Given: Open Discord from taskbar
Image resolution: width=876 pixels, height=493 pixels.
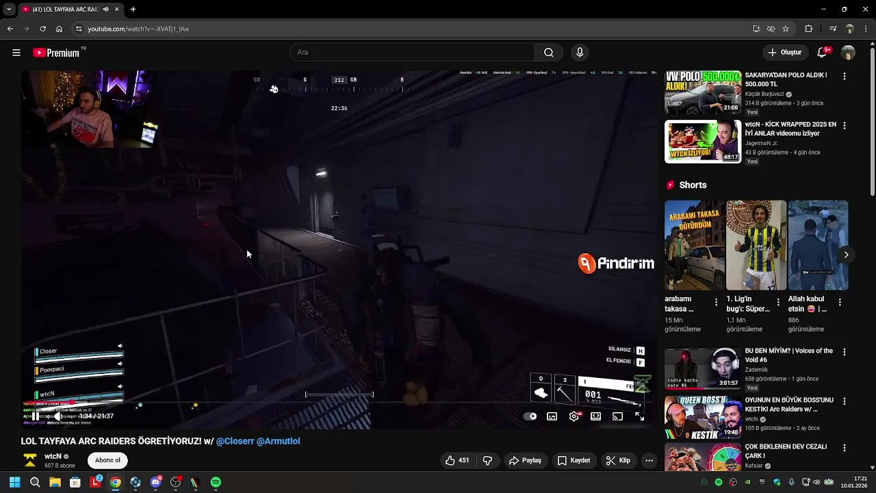Looking at the screenshot, I should (155, 483).
